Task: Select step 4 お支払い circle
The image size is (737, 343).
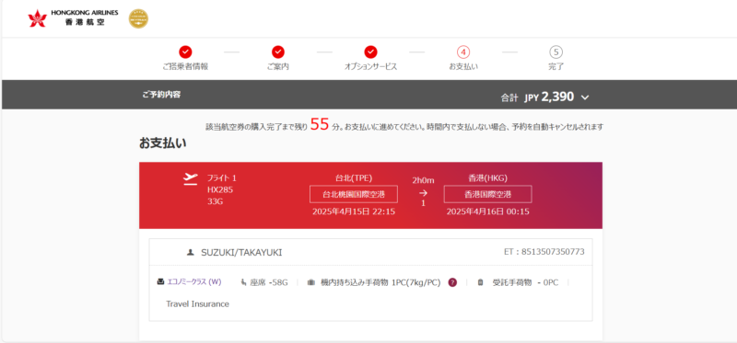Action: tap(463, 51)
